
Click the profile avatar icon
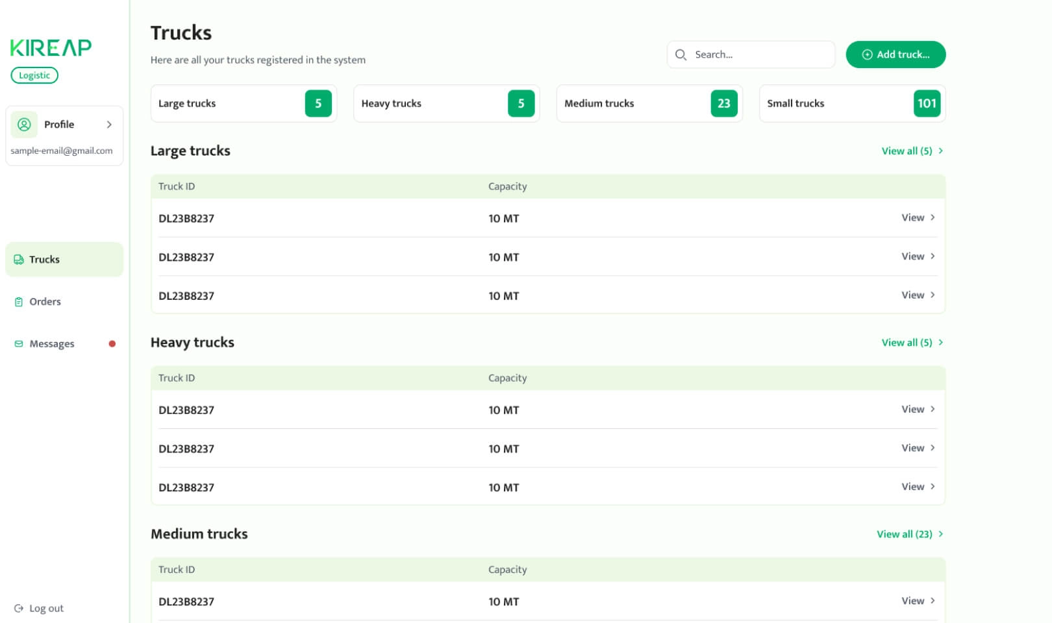(x=24, y=125)
